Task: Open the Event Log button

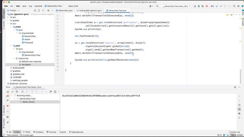Action: [x=234, y=132]
